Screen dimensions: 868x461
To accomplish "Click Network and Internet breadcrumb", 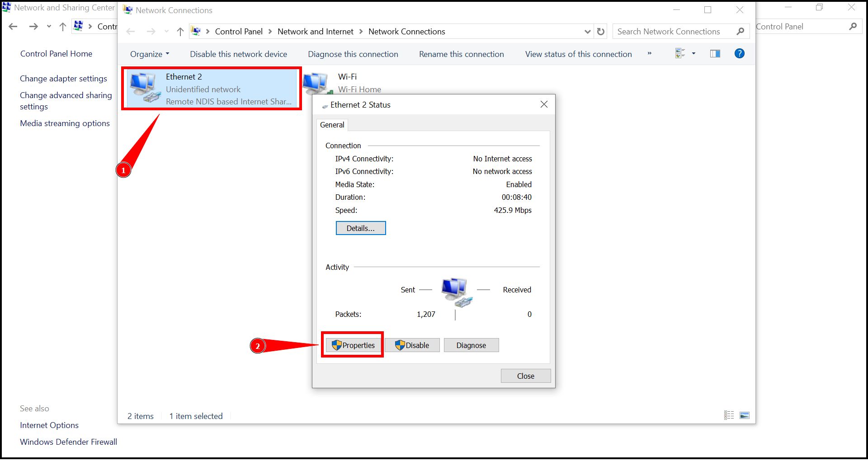I will tap(316, 32).
